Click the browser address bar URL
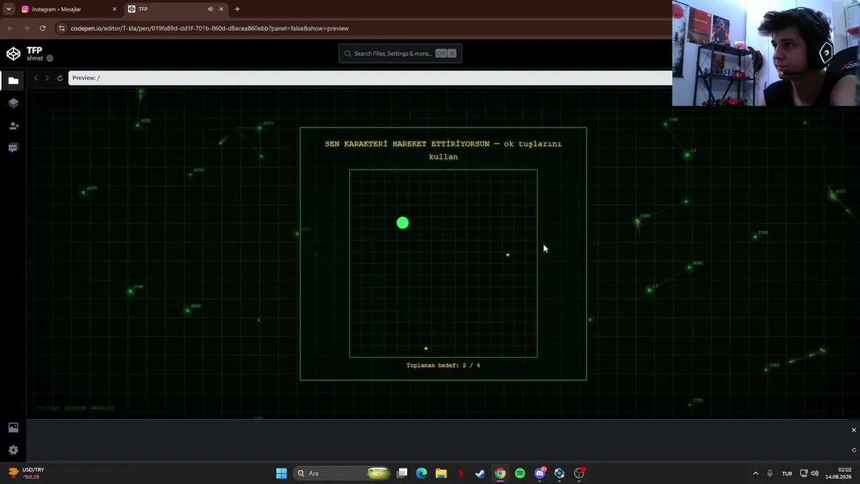The height and width of the screenshot is (484, 860). [x=210, y=28]
